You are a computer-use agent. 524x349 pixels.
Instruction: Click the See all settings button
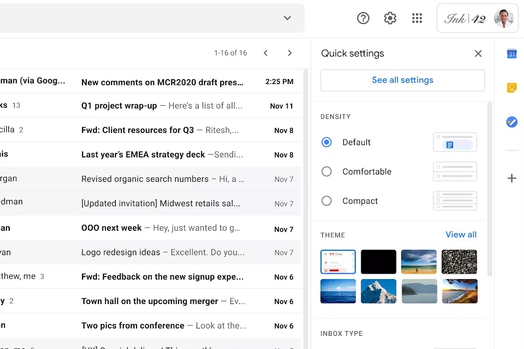[x=402, y=80]
